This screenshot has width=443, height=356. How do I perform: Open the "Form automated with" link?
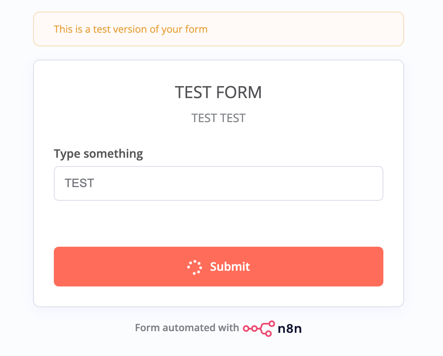(x=187, y=328)
